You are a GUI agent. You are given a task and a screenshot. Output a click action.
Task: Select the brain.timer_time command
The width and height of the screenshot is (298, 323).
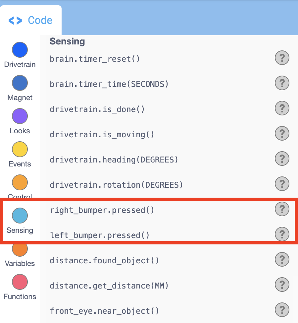click(109, 84)
